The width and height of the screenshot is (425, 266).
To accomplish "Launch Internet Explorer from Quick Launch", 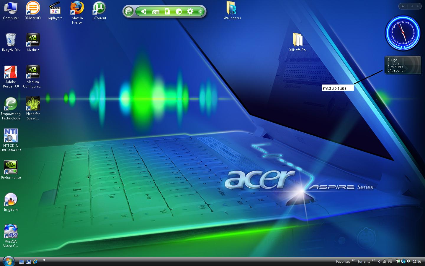I will (35, 262).
